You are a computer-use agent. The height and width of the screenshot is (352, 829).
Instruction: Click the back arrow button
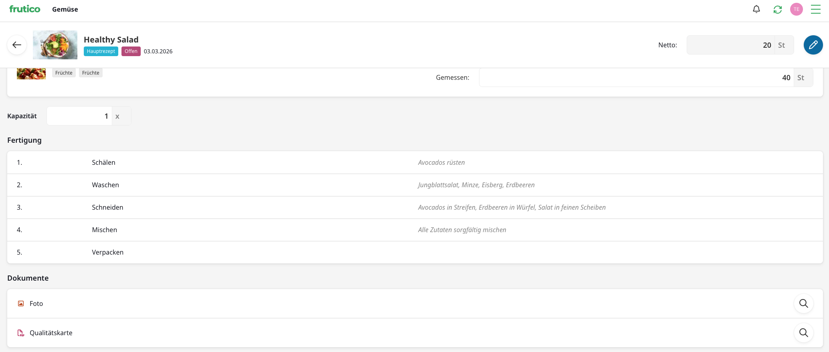[x=17, y=45]
